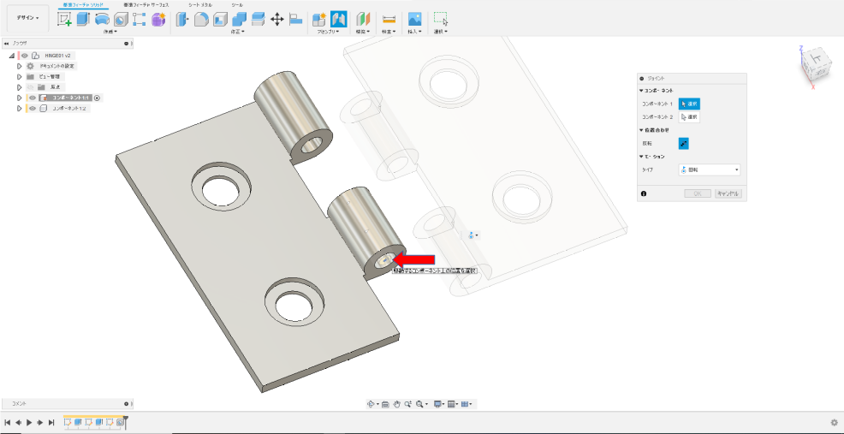Toggle visibility of HINGE01 v2 root
Screen dimensions: 844x434
tap(25, 55)
